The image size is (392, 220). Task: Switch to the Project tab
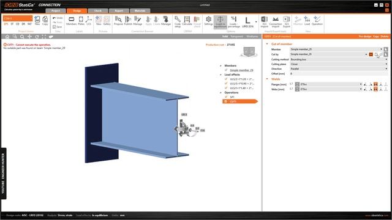tap(56, 11)
